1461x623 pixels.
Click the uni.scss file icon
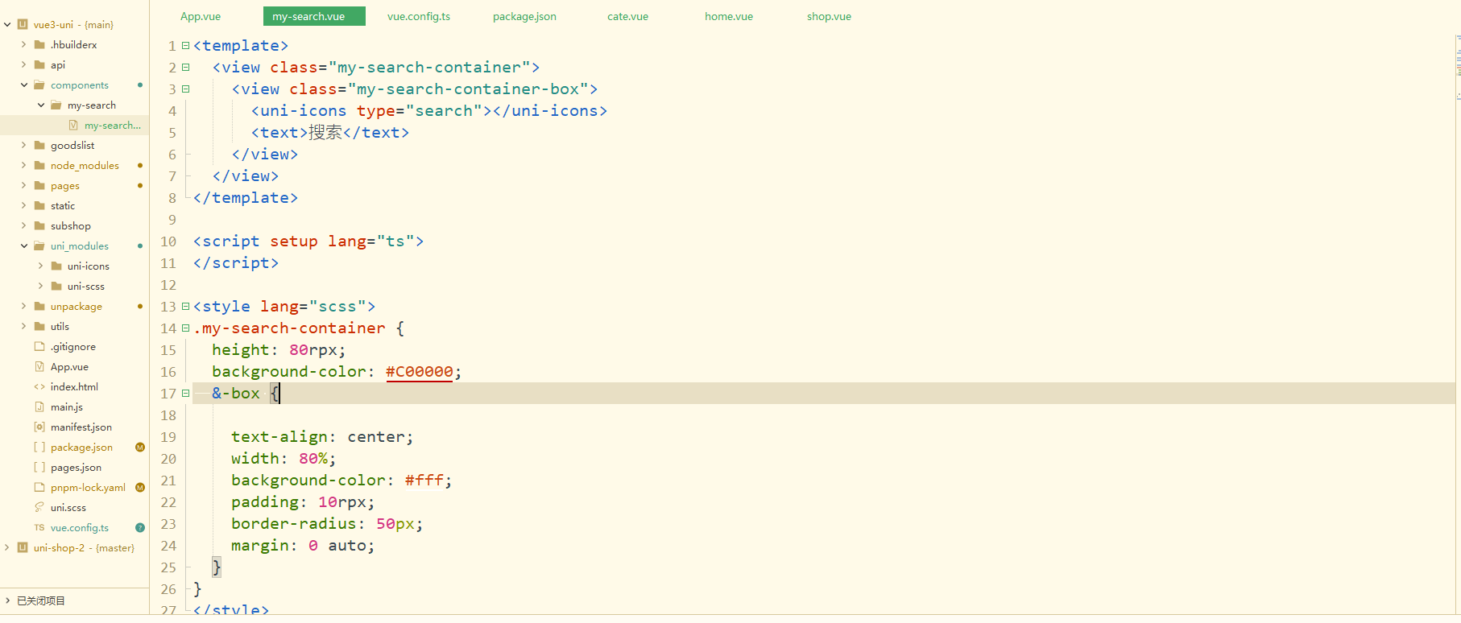[39, 508]
